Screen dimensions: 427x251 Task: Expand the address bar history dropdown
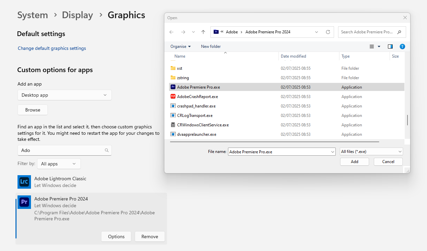tap(317, 32)
